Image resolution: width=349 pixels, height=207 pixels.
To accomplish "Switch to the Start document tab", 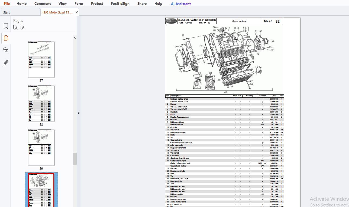I will click(x=20, y=12).
